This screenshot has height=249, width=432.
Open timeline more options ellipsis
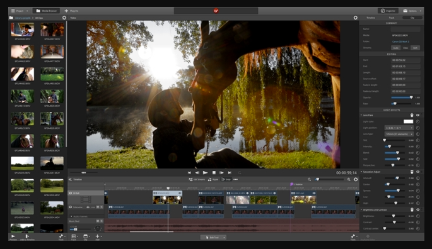pyautogui.click(x=236, y=179)
